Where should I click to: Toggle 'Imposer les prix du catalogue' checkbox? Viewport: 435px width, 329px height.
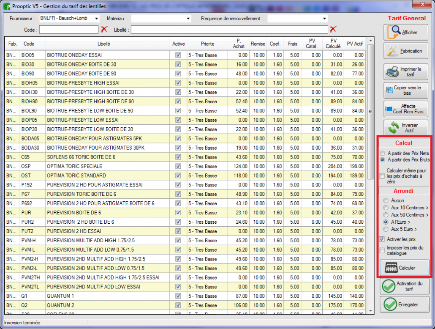coord(382,250)
